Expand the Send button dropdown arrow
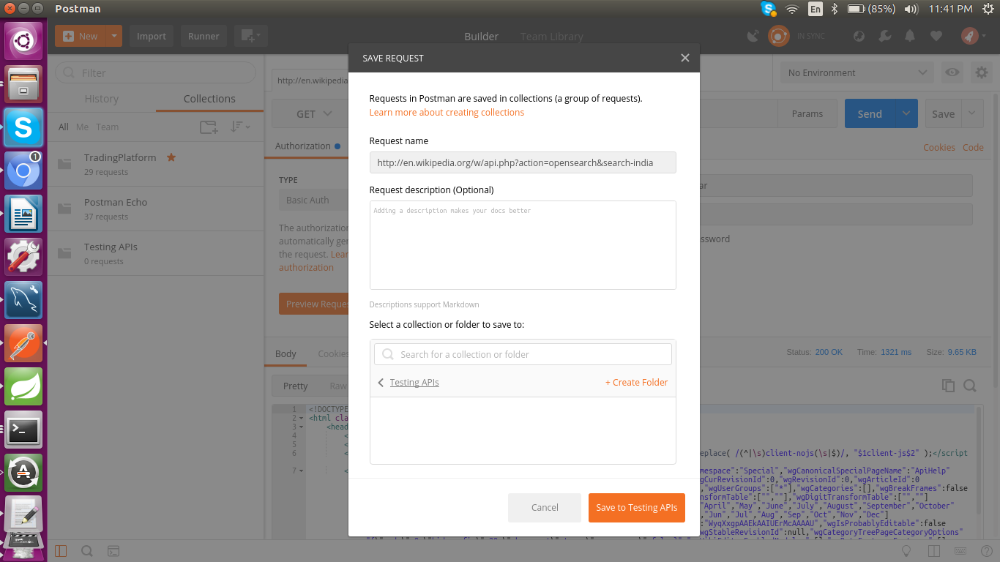 [906, 113]
